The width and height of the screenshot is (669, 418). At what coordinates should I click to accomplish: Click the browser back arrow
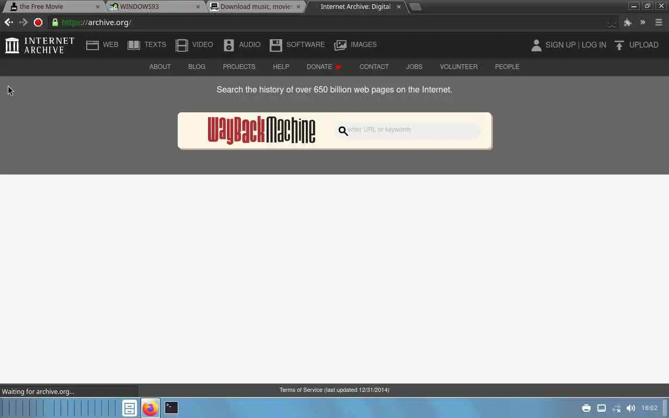tap(8, 22)
